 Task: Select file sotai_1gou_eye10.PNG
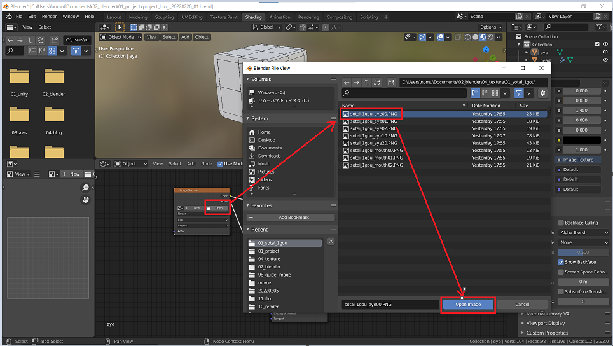(x=444, y=135)
